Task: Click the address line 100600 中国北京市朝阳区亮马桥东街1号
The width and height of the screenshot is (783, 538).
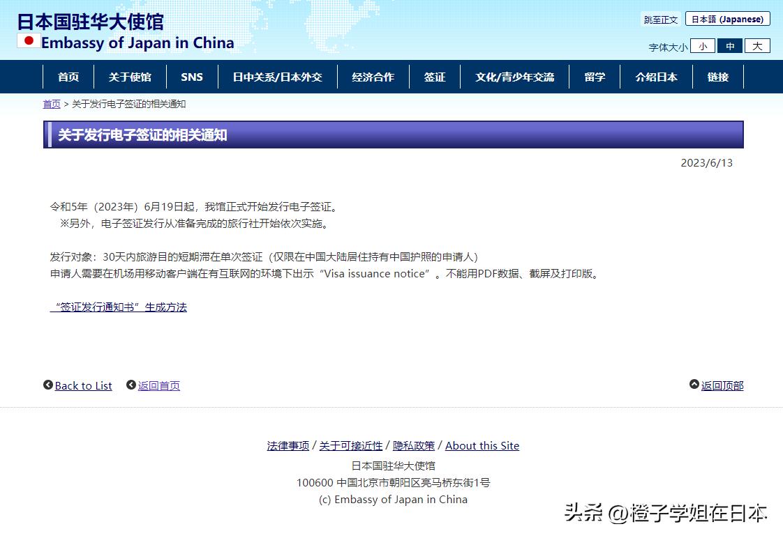Action: click(x=393, y=483)
